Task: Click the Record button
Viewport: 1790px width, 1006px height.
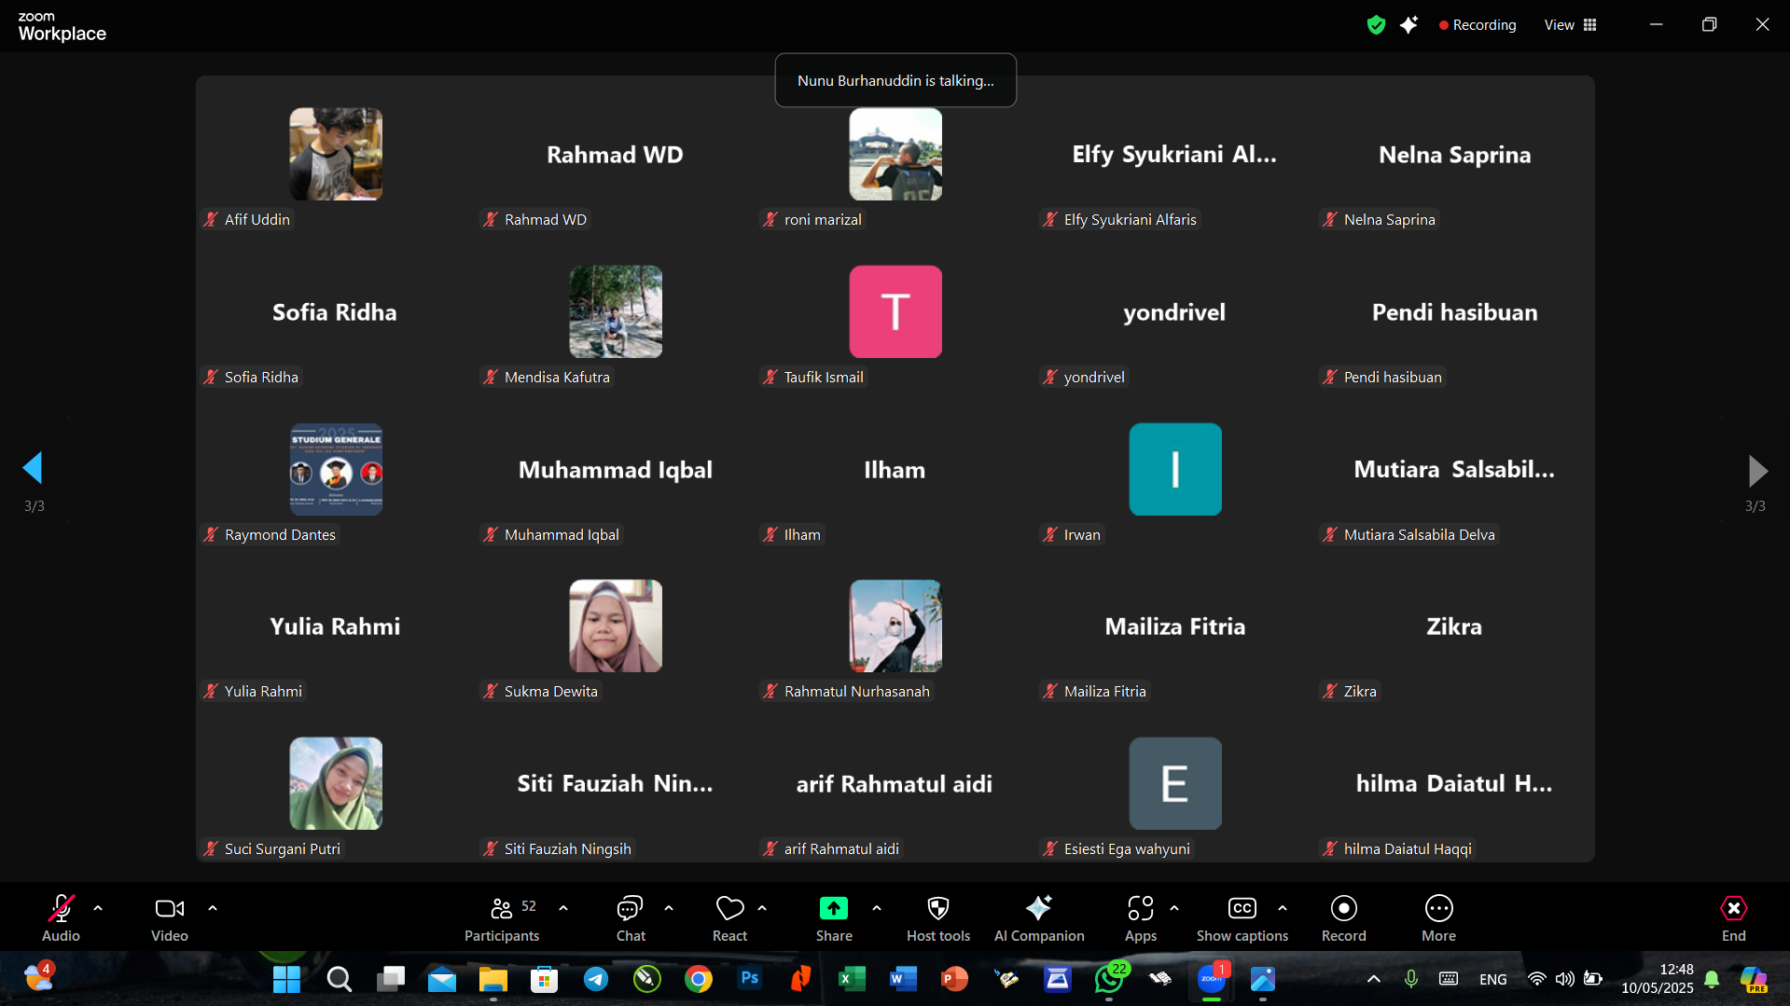Action: coord(1343,918)
